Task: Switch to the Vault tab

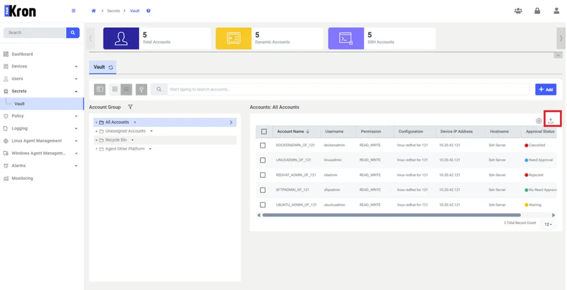Action: coord(103,67)
